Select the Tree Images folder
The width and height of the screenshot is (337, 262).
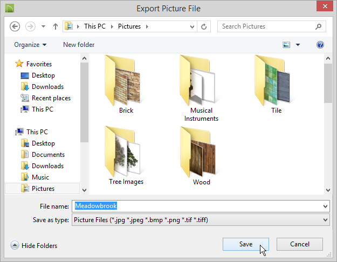[x=126, y=155]
